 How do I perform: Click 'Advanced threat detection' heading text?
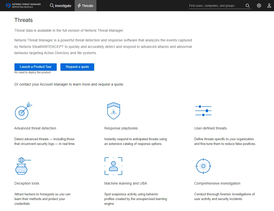pyautogui.click(x=35, y=128)
